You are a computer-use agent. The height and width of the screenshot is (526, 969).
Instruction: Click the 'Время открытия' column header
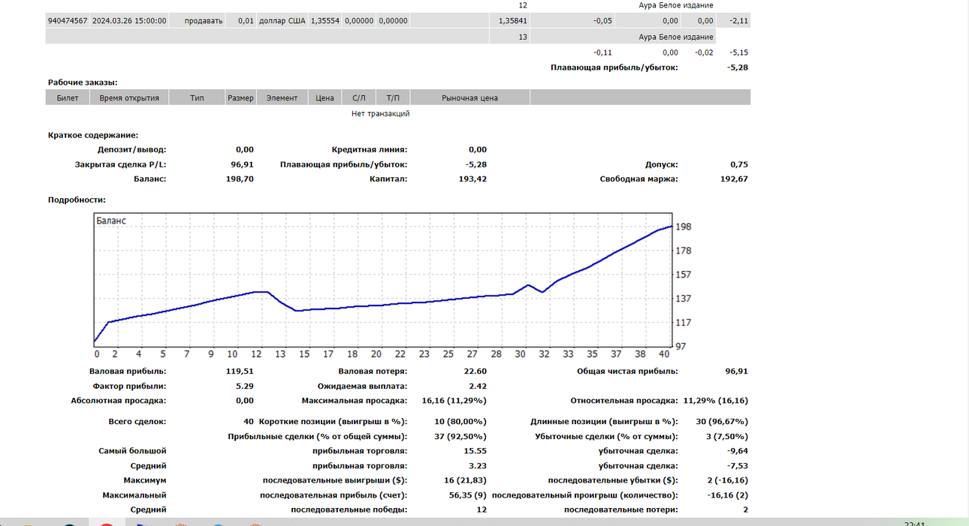pyautogui.click(x=129, y=98)
